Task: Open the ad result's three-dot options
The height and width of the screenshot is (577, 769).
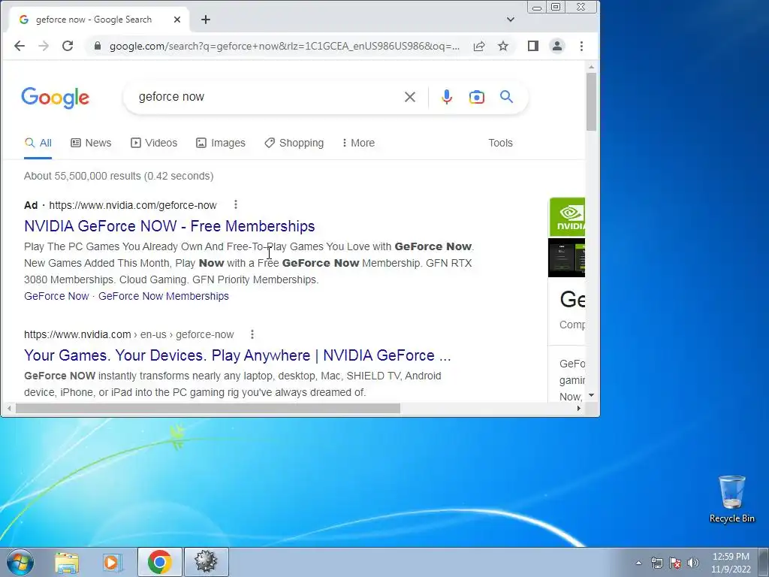Action: [236, 204]
